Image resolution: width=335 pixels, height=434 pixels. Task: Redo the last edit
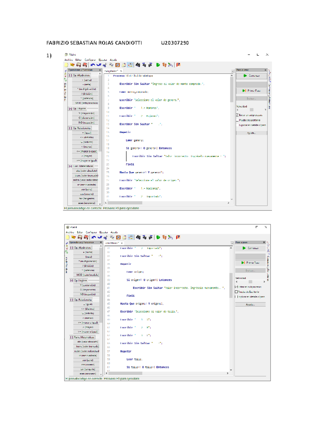99,65
